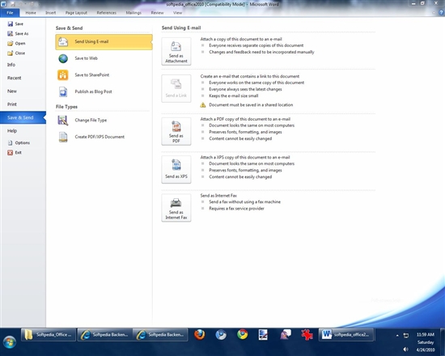Click the Word taskbar button softpedia_office2
Viewport: 445px width, 356px height.
pos(346,335)
